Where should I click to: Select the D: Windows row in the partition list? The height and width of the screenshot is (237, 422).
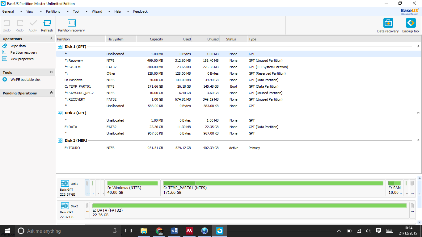tap(239, 80)
